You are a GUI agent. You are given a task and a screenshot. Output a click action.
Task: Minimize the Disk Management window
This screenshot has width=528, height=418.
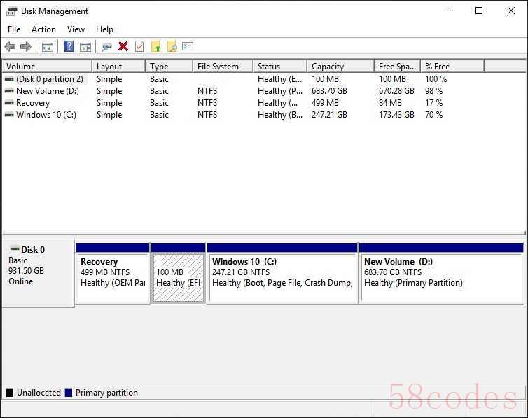447,11
